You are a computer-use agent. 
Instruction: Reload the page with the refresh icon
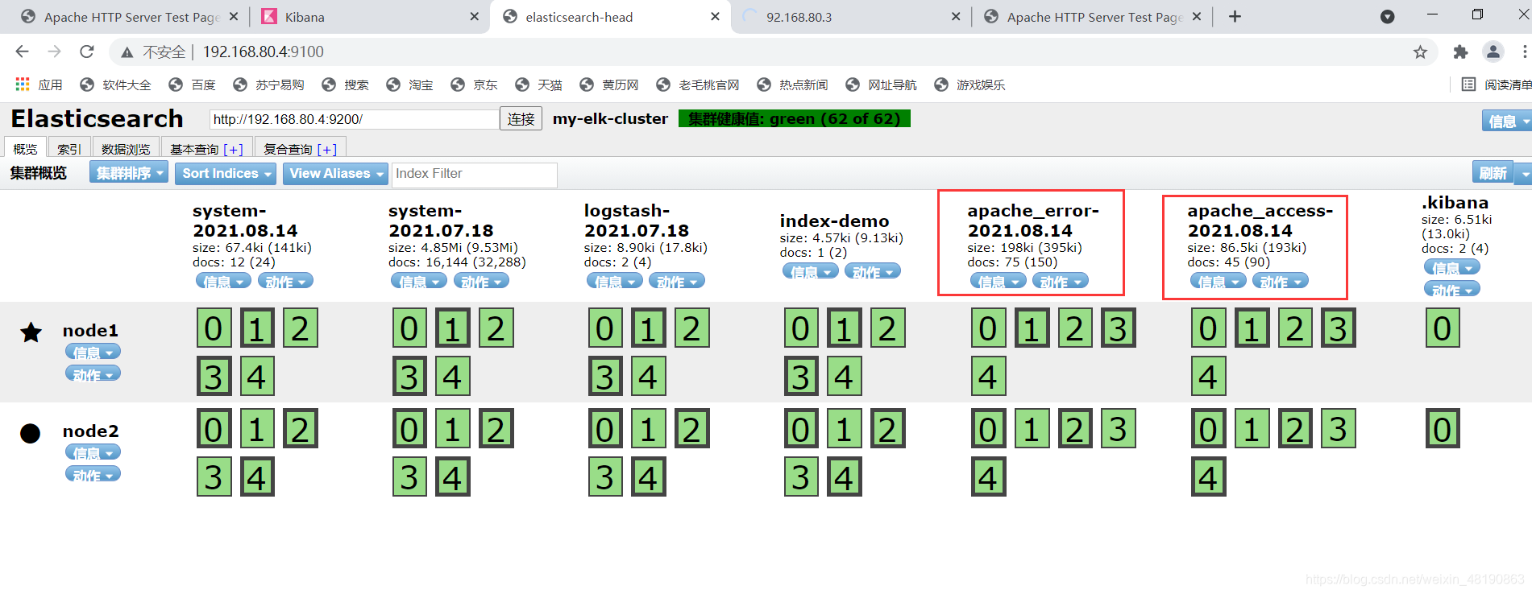pos(87,52)
